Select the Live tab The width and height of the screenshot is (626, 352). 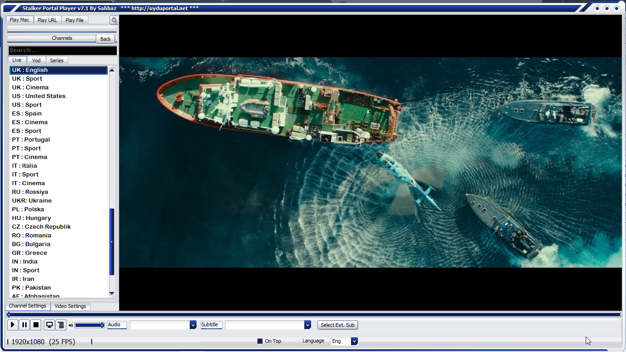(x=17, y=60)
